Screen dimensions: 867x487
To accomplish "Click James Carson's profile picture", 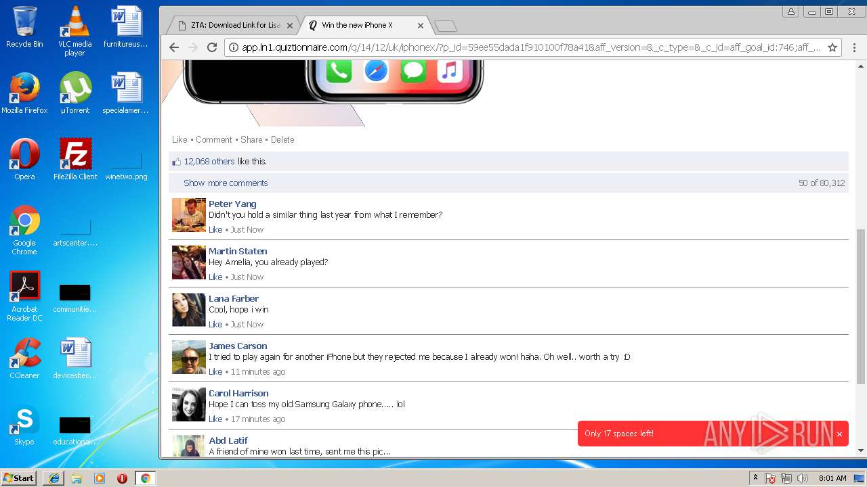I will [x=189, y=357].
